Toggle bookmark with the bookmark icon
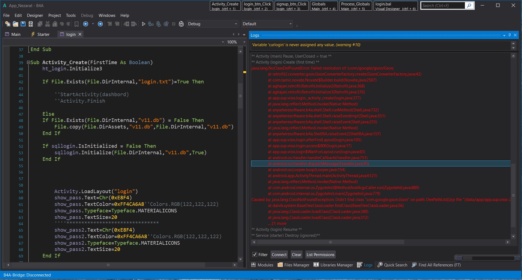This screenshot has width=522, height=280. [x=77, y=24]
